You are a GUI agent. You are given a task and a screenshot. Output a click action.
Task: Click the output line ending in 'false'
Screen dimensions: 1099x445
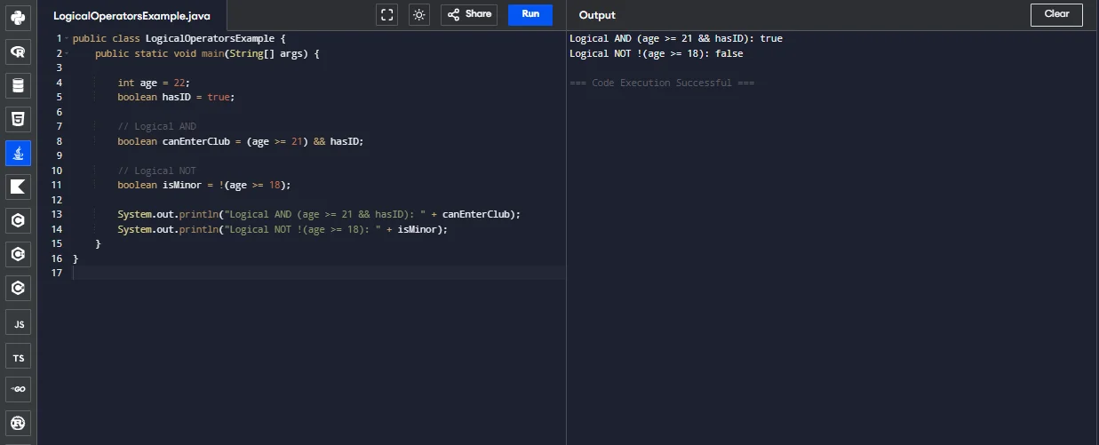(657, 53)
